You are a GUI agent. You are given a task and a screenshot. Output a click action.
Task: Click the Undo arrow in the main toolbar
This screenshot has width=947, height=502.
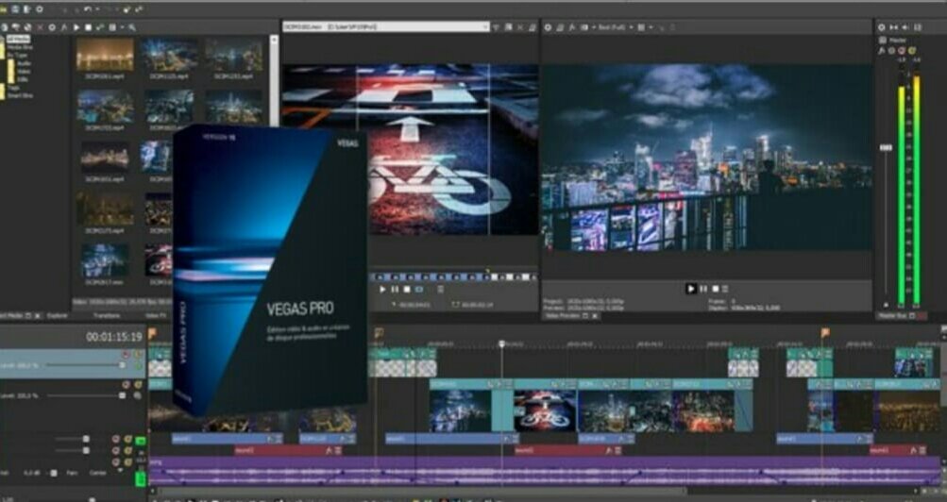(x=88, y=9)
